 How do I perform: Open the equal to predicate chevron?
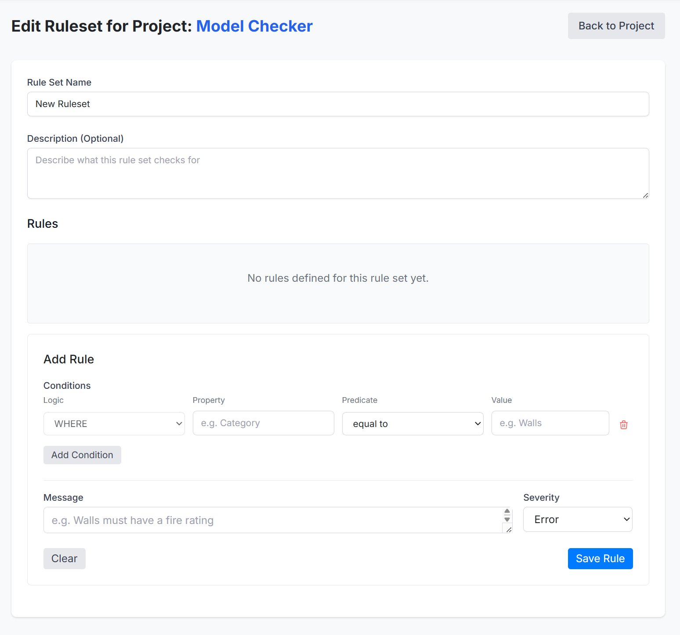[477, 423]
